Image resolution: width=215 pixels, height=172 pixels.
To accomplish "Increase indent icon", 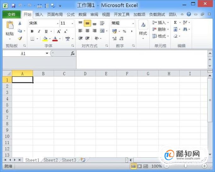I will pyautogui.click(x=87, y=38).
